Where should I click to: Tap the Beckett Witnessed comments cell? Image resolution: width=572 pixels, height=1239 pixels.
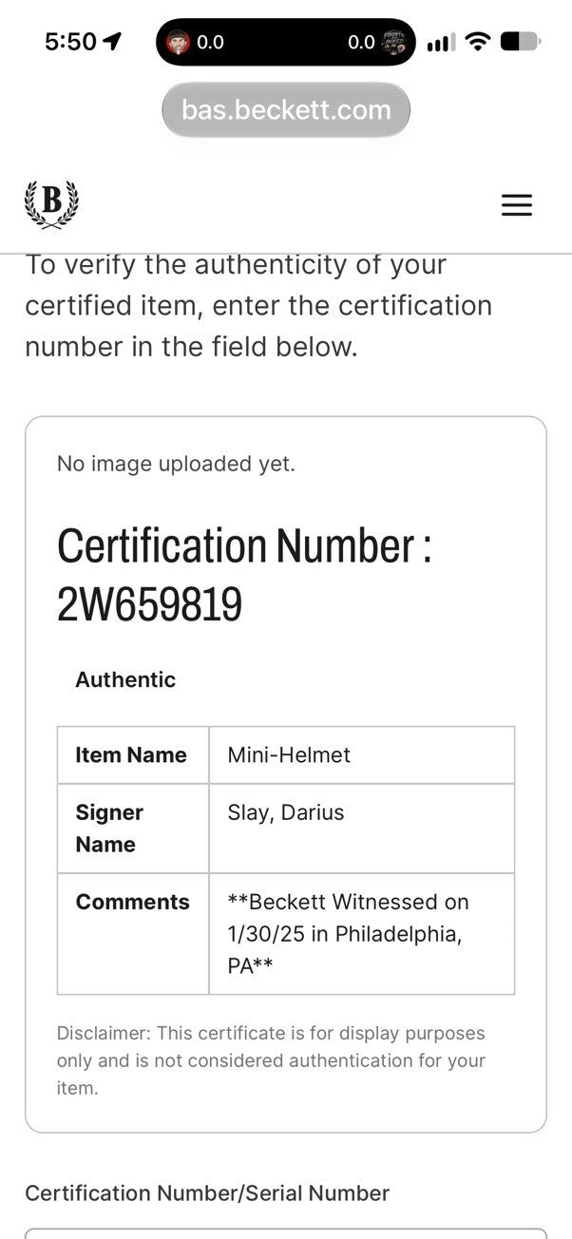362,934
